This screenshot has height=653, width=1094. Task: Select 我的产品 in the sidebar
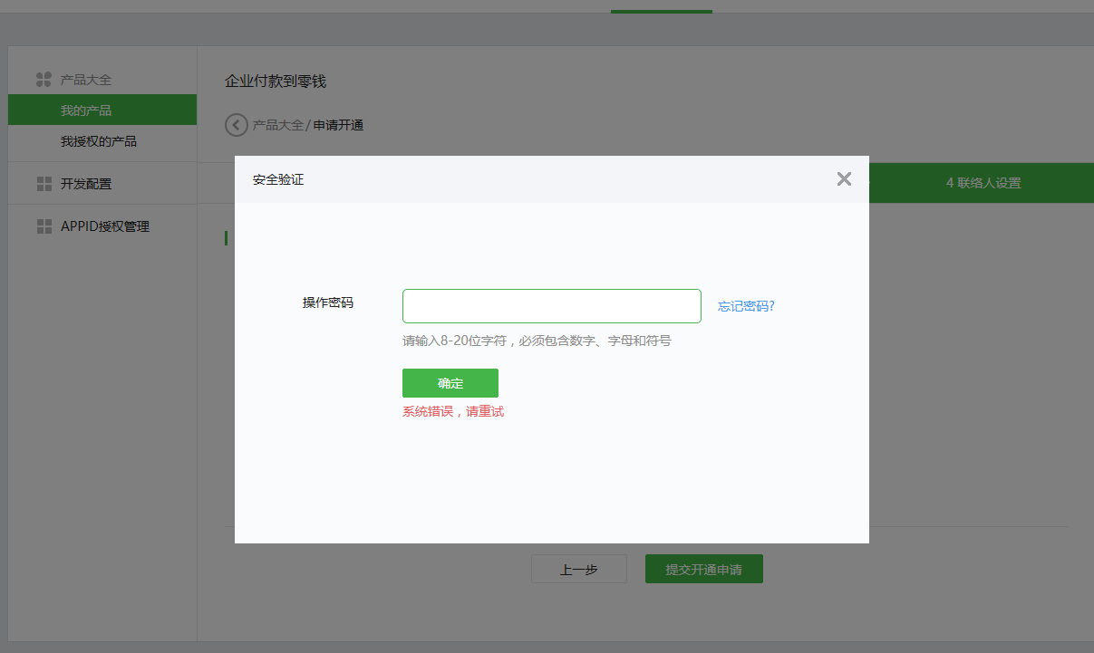click(x=86, y=110)
